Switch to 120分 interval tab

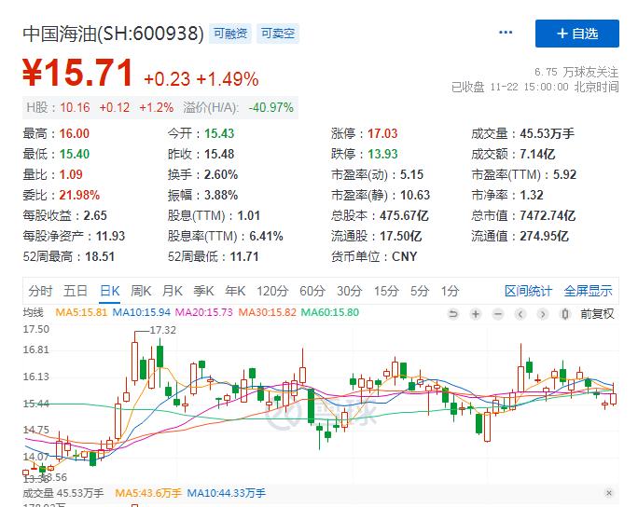click(272, 291)
